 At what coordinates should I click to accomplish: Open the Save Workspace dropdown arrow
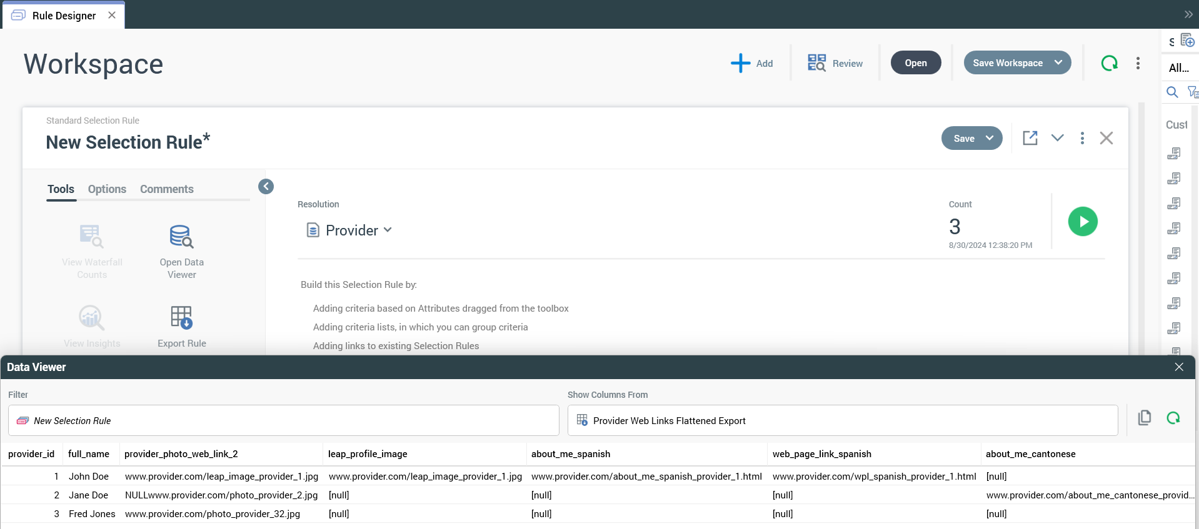click(1058, 63)
